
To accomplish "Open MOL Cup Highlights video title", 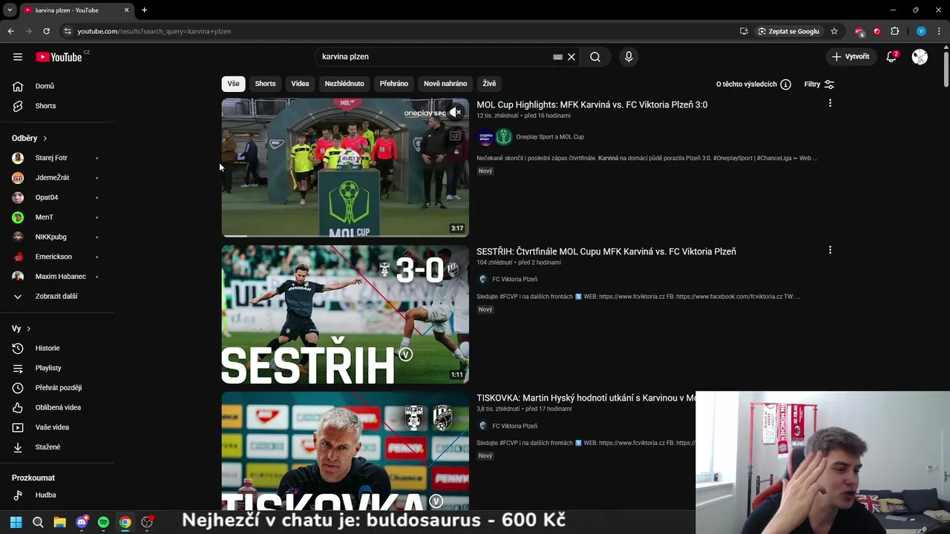I will pos(592,105).
